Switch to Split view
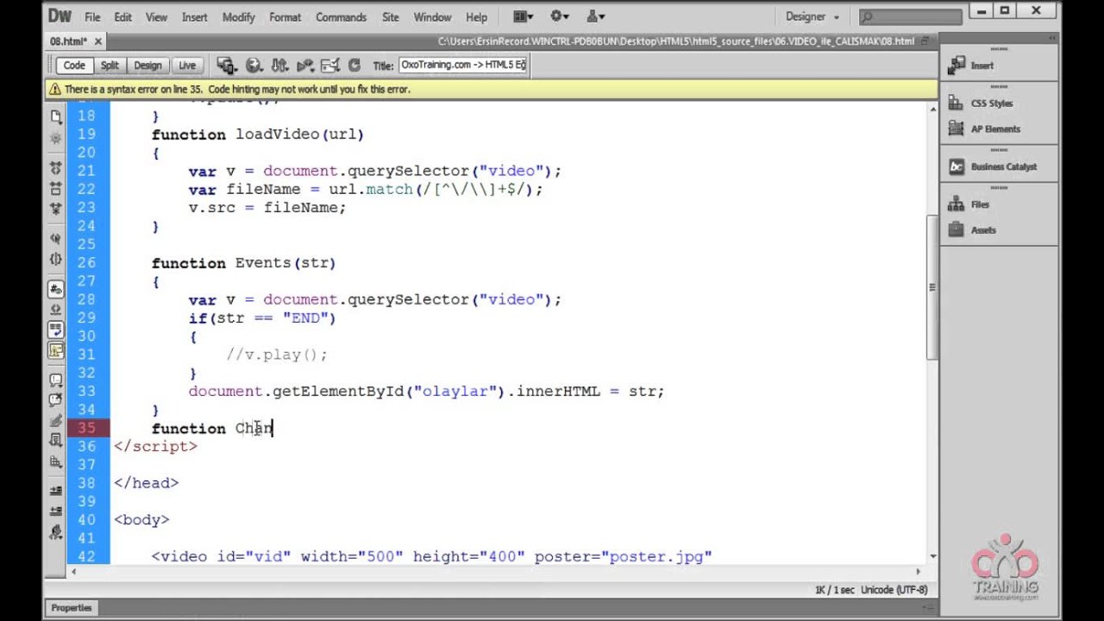 110,66
